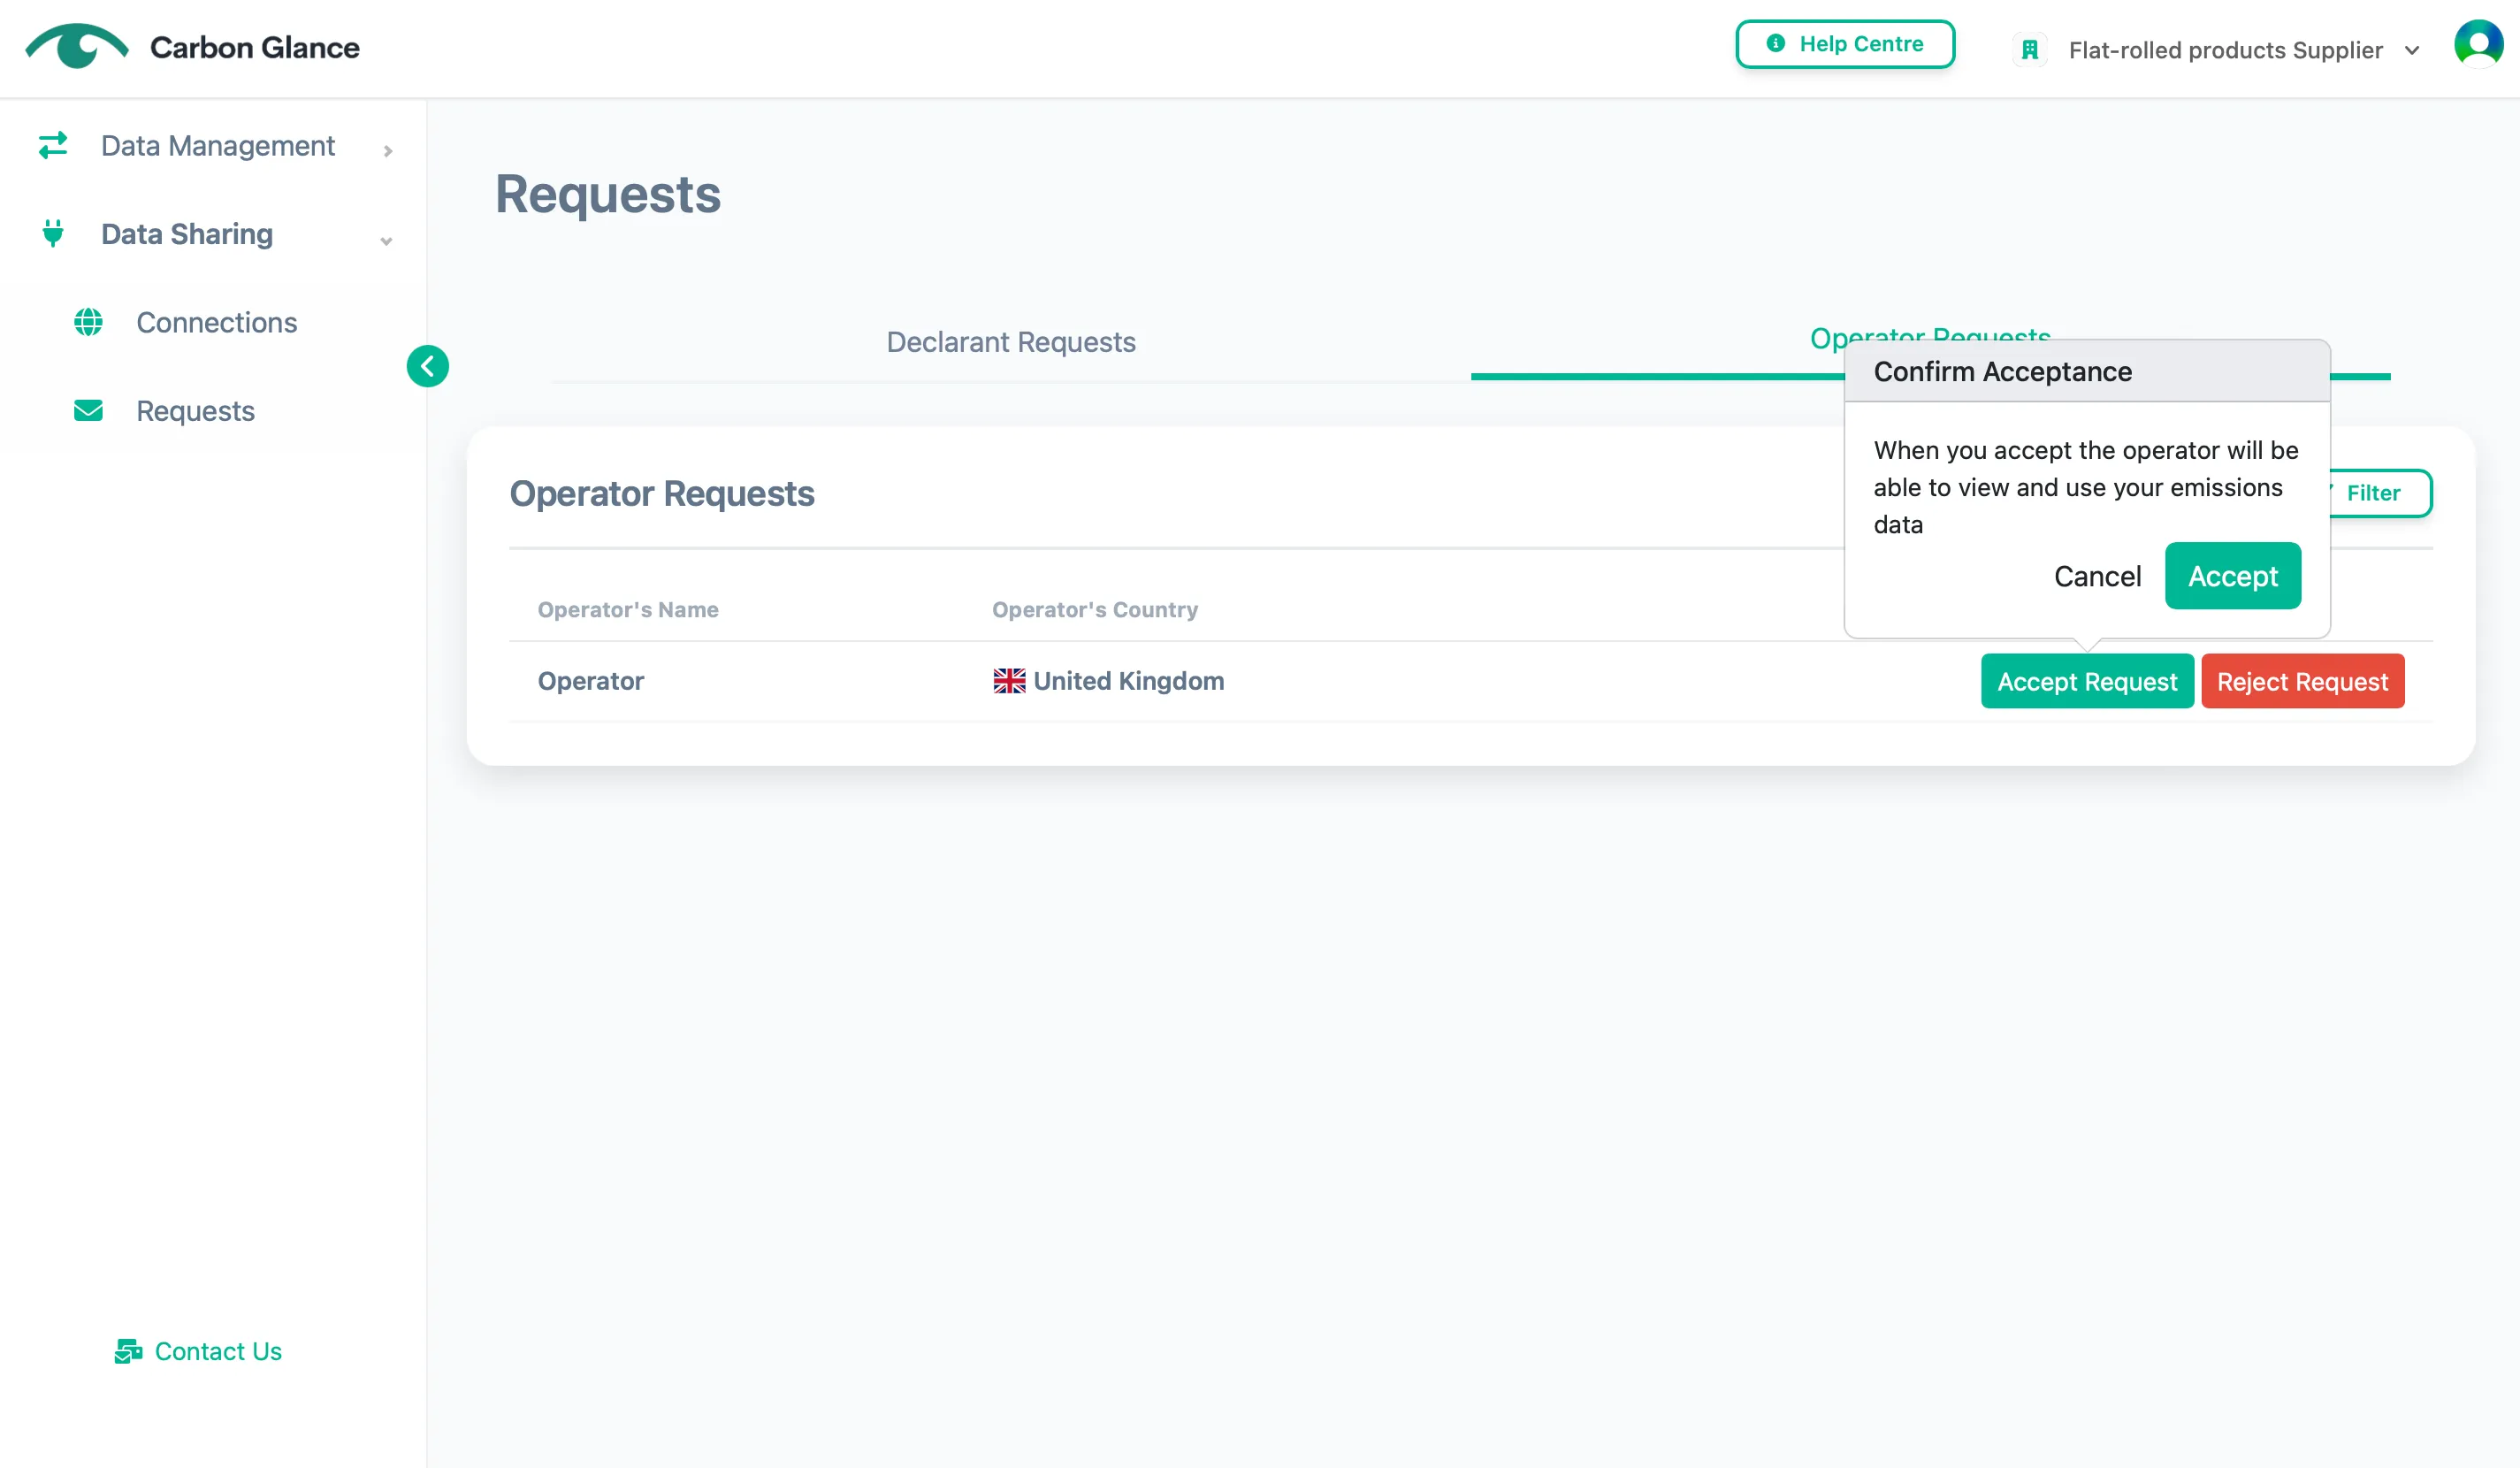The image size is (2520, 1468).
Task: Click the Data Management arrows icon
Action: 53,146
